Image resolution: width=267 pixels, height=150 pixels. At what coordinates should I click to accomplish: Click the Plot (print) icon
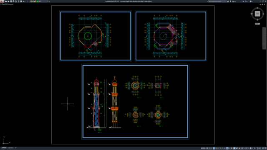click(x=21, y=1)
